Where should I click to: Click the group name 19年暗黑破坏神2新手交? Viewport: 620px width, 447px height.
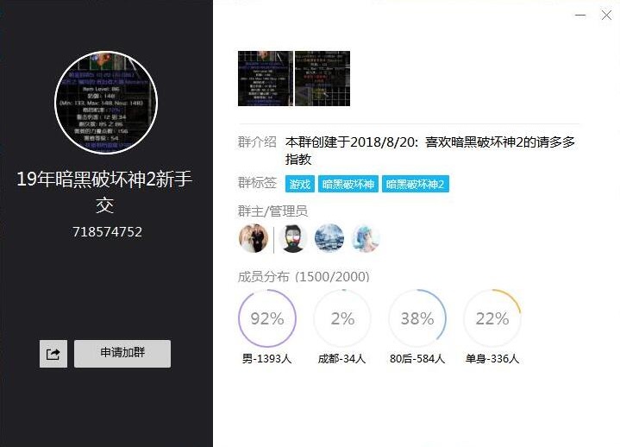[x=105, y=192]
